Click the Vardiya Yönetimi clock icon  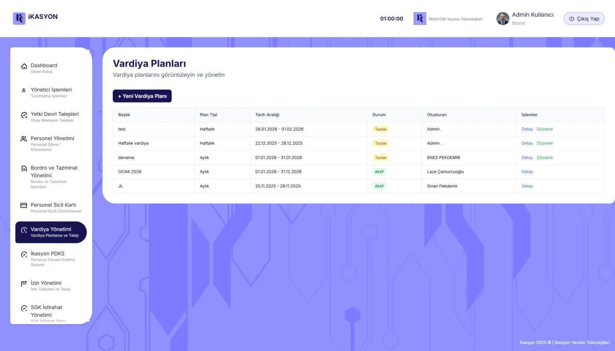[x=24, y=230]
